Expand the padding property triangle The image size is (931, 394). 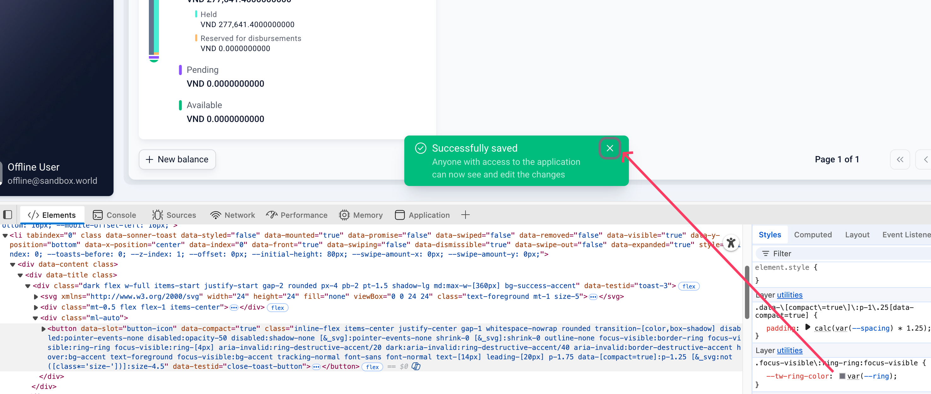tap(807, 327)
